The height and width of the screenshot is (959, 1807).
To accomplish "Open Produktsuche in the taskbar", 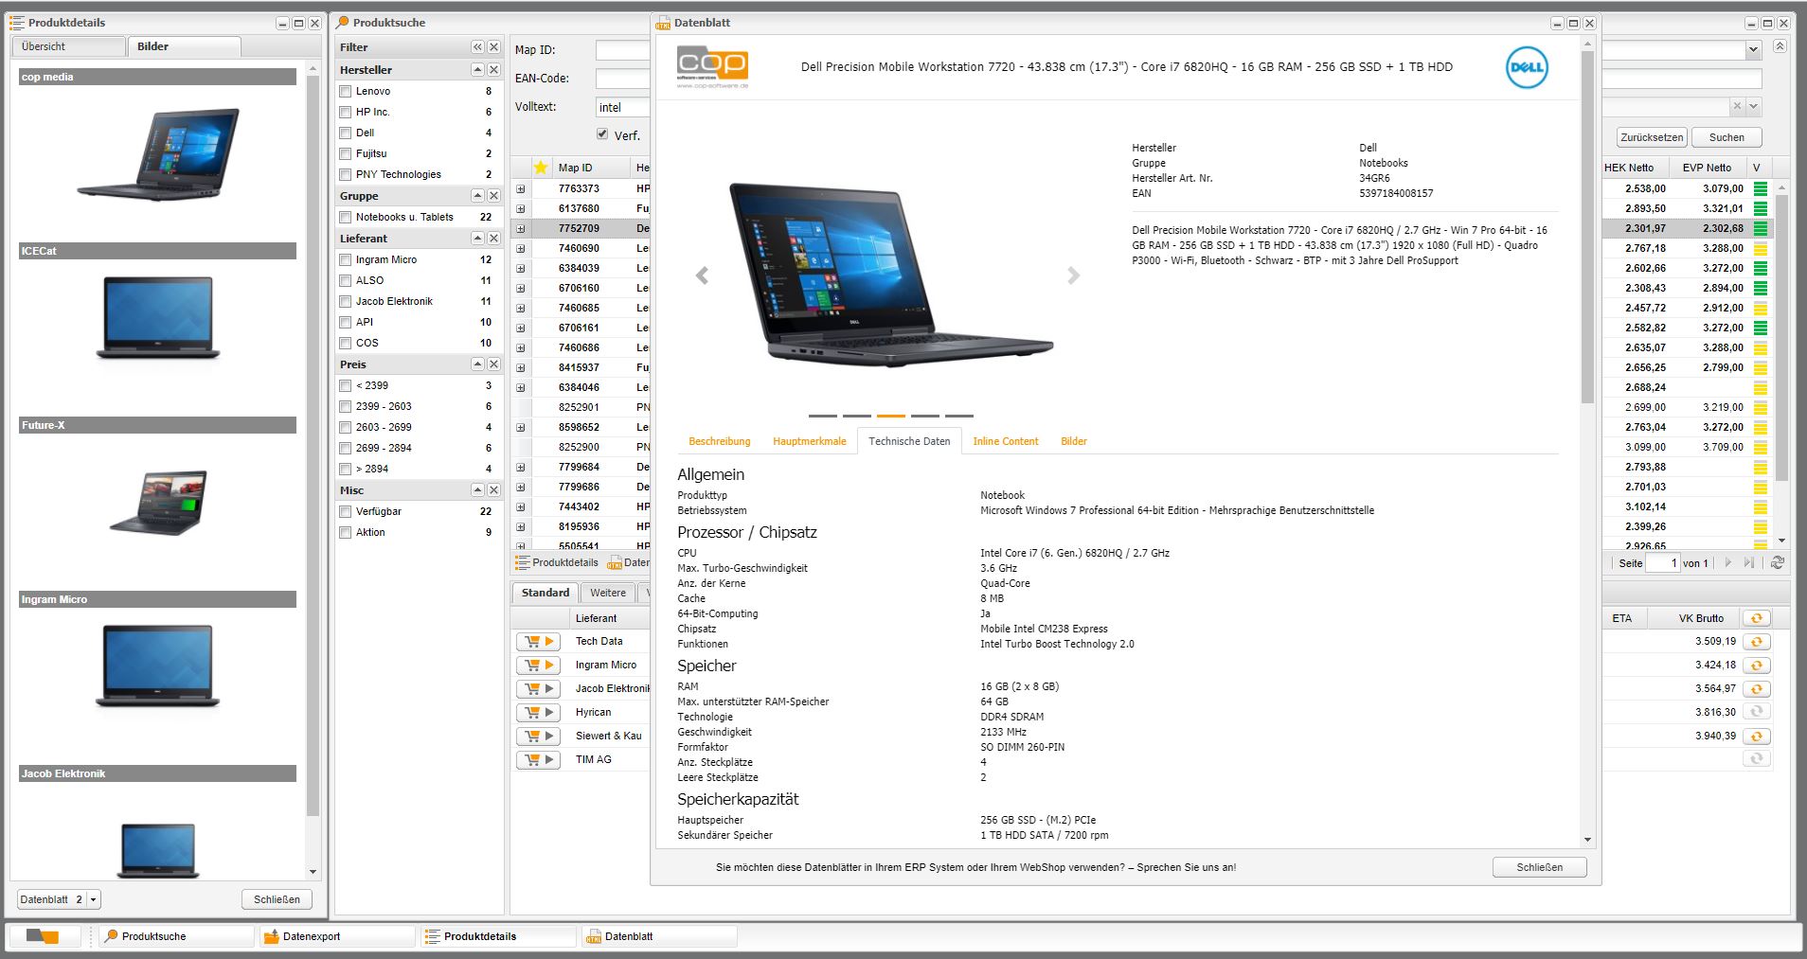I will [x=176, y=936].
